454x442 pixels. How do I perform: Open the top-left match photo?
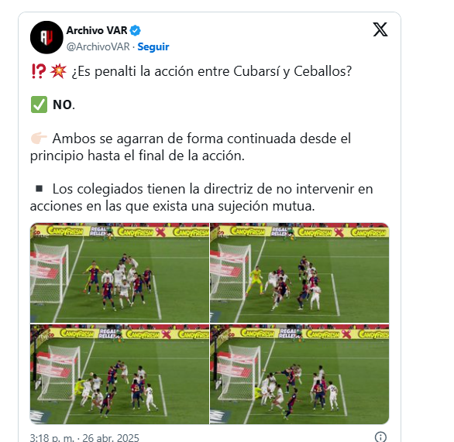point(119,272)
